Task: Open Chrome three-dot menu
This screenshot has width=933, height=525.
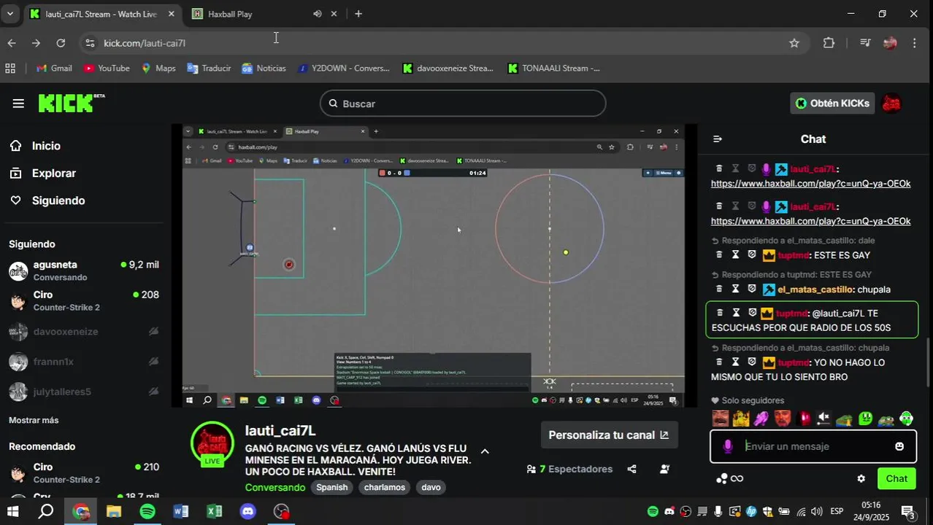Action: [x=914, y=43]
